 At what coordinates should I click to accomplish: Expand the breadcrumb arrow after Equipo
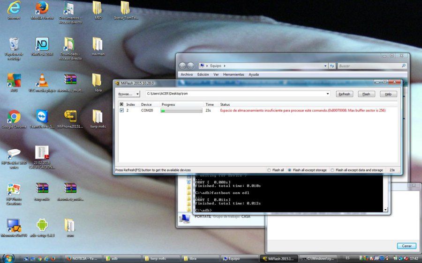pyautogui.click(x=225, y=66)
